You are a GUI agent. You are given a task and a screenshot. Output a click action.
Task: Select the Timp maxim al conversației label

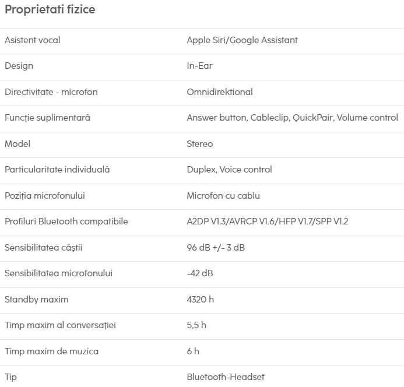point(60,325)
